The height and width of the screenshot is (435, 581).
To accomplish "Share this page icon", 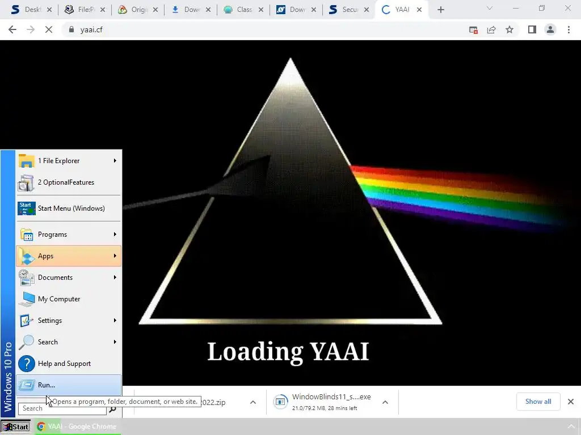I will tap(491, 29).
